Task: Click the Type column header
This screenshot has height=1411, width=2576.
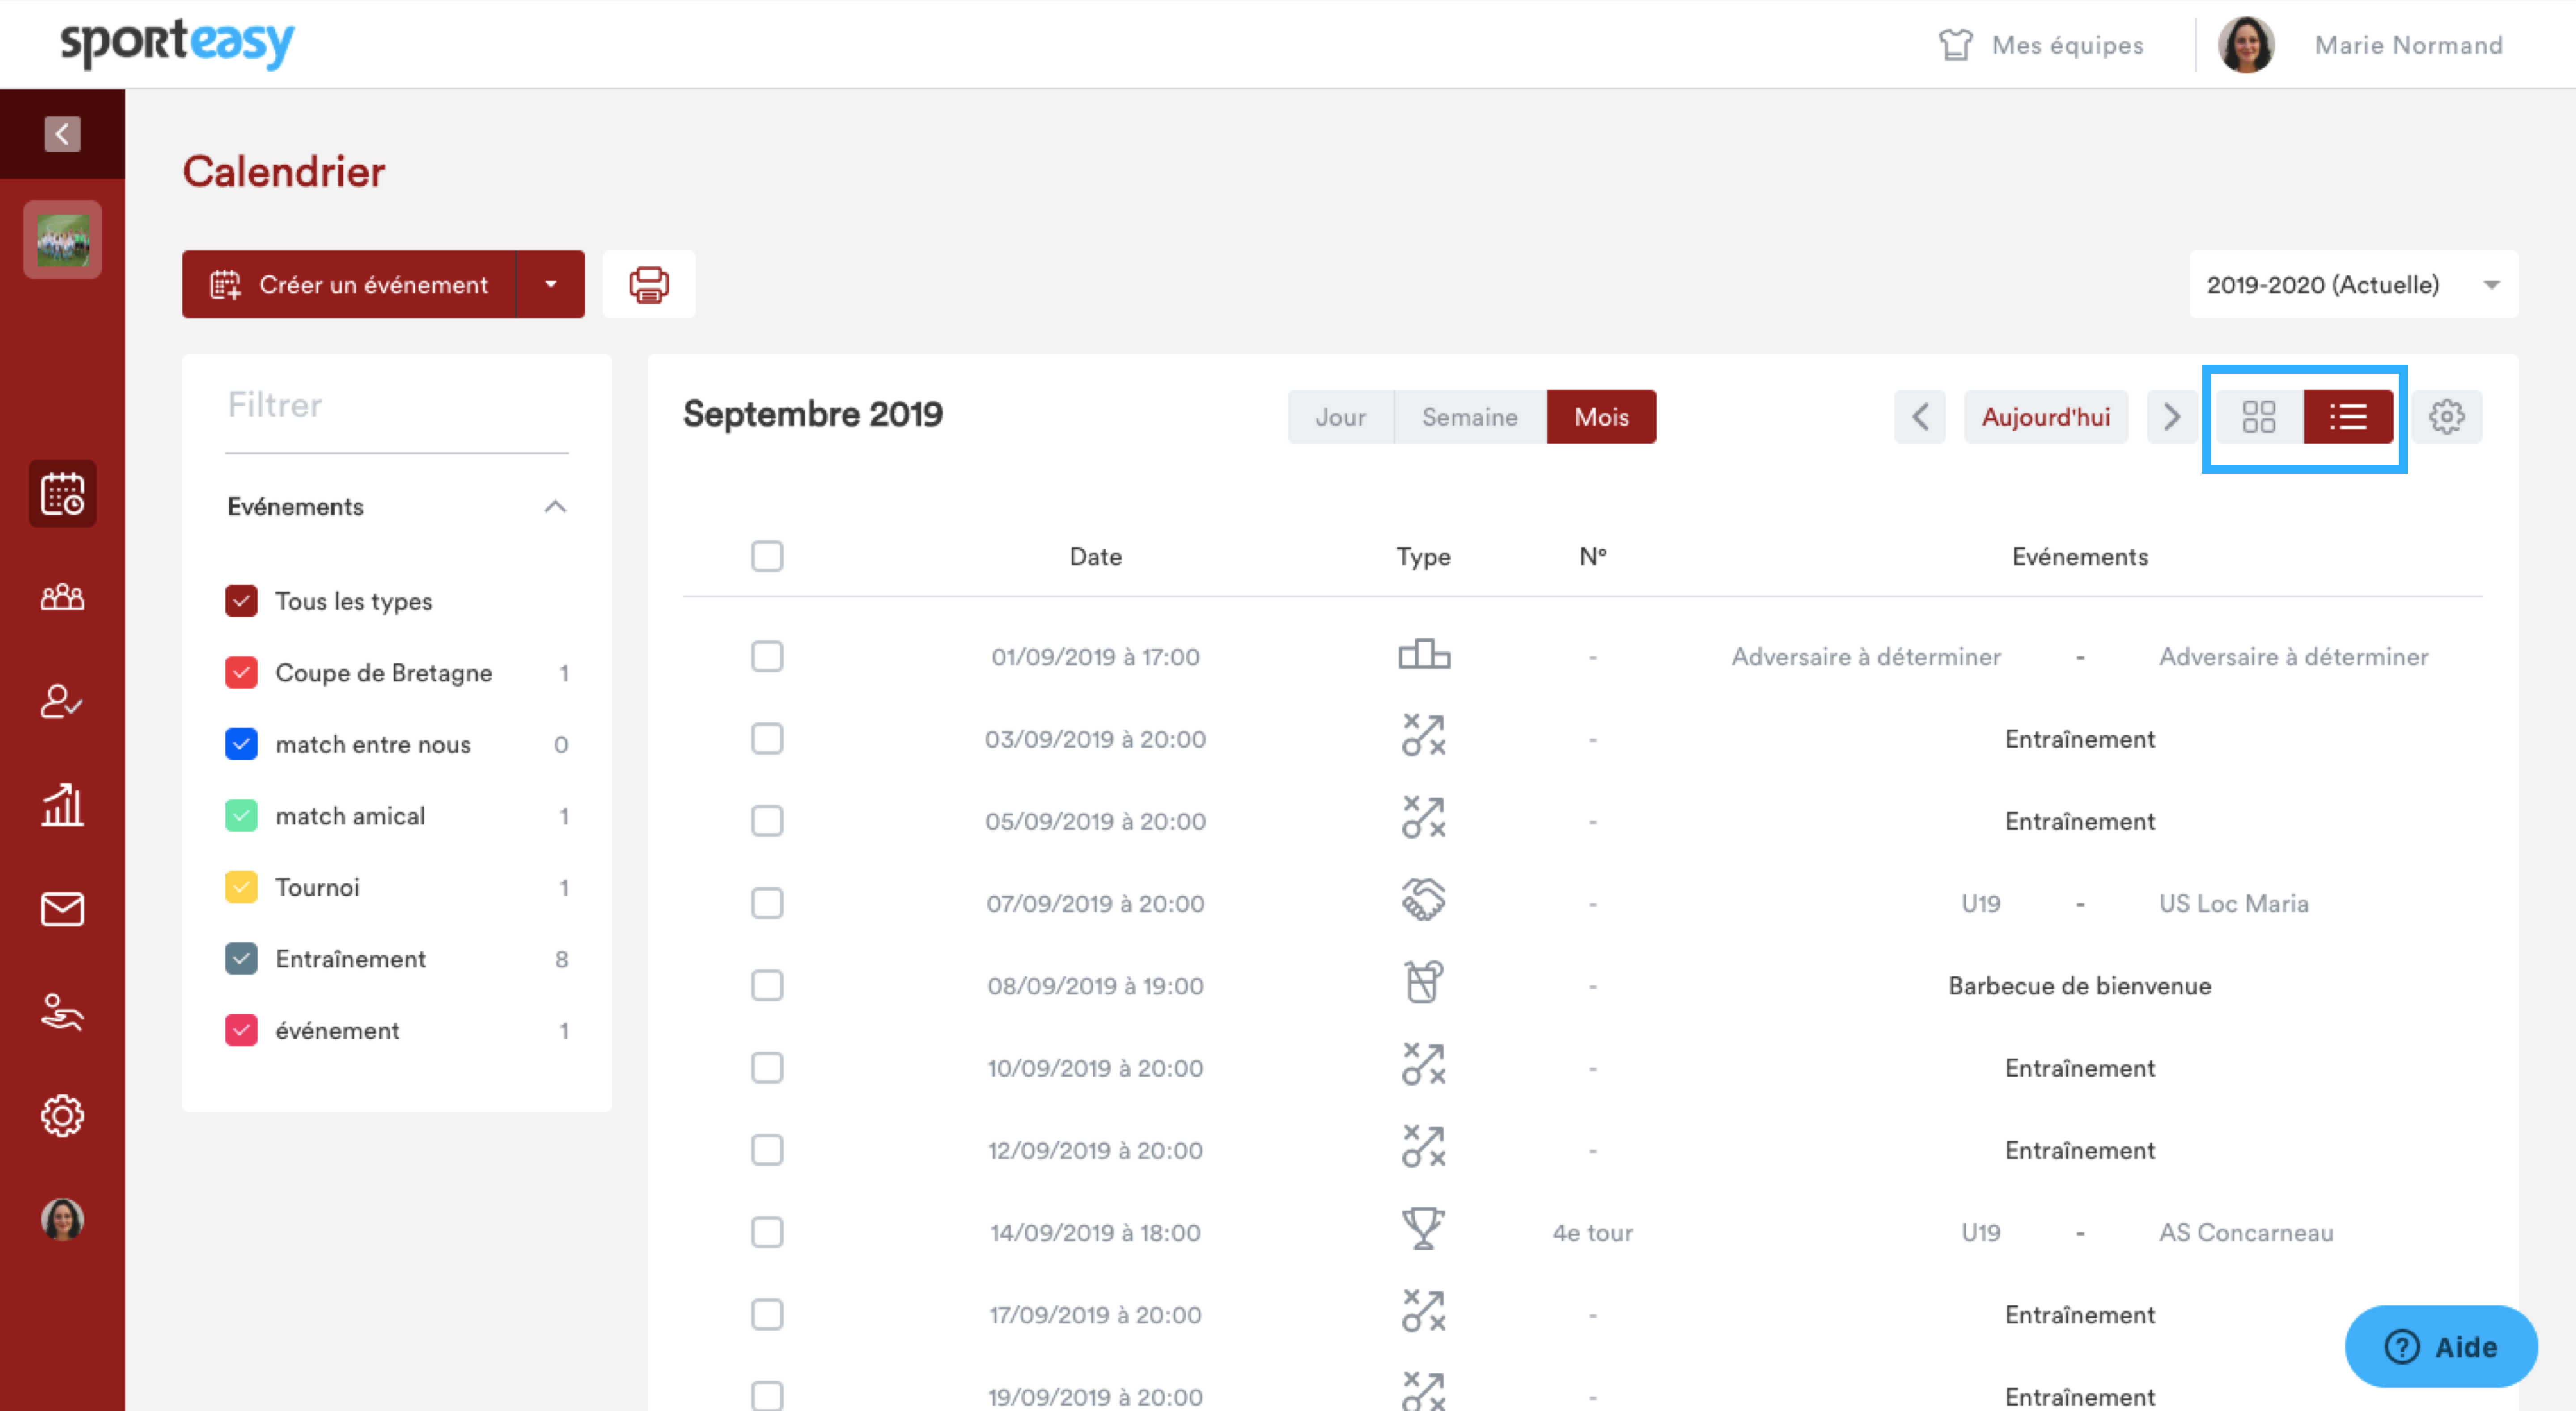Action: point(1423,556)
